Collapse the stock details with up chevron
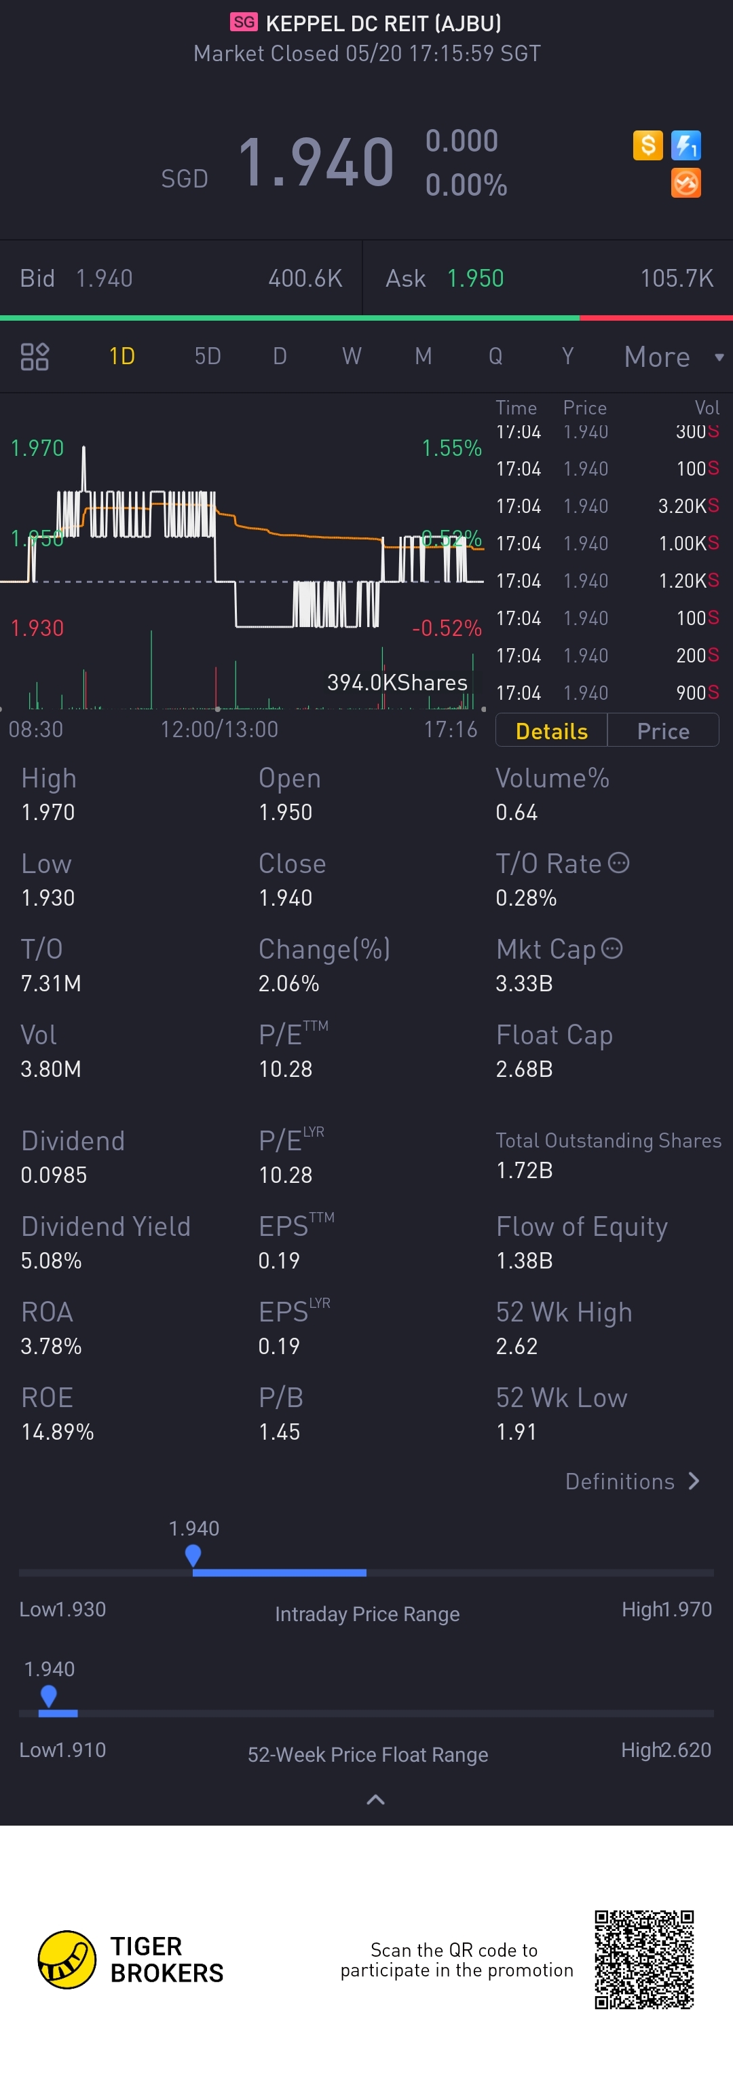Viewport: 733px width, 2094px height. (375, 1800)
